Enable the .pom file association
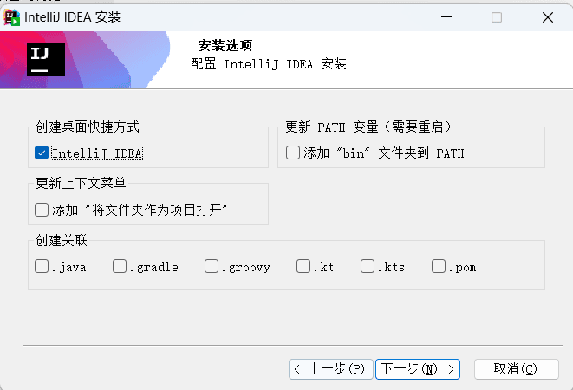This screenshot has width=573, height=390. (439, 266)
